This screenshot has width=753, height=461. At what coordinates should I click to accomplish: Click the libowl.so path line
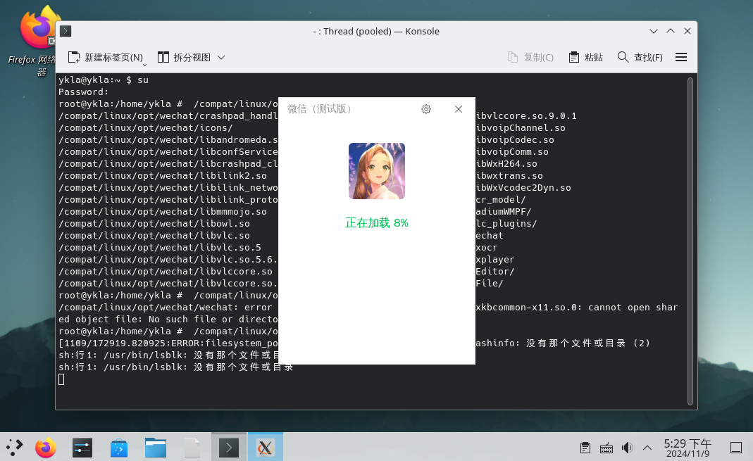click(154, 224)
